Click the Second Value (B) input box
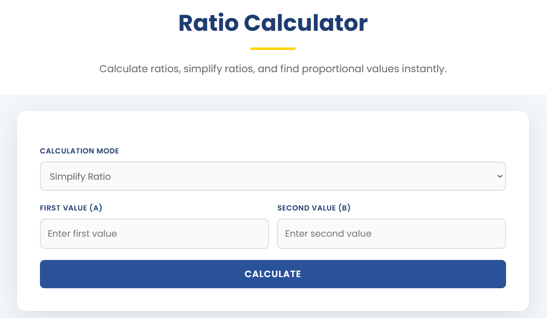 click(391, 234)
